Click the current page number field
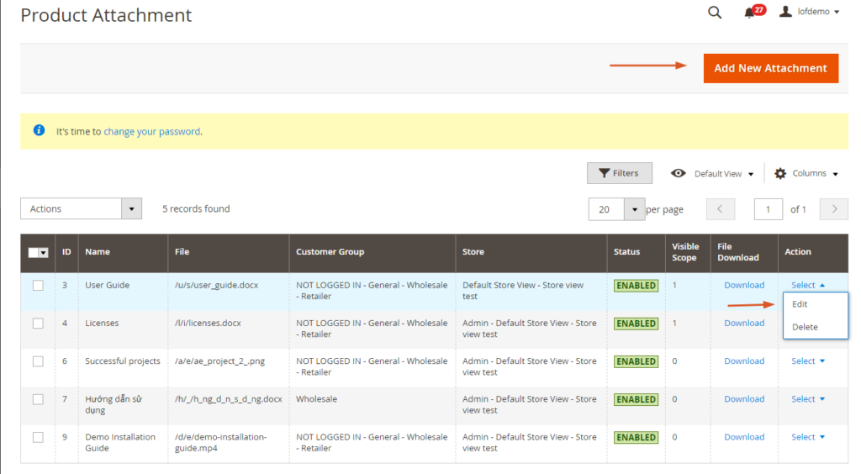 tap(768, 209)
